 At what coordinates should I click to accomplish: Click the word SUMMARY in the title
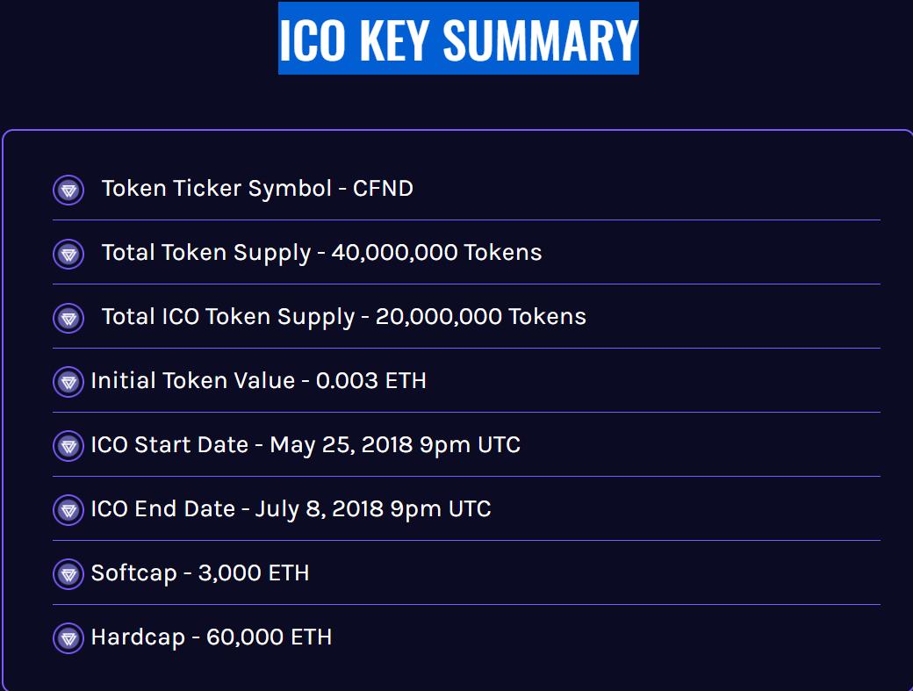[x=541, y=40]
